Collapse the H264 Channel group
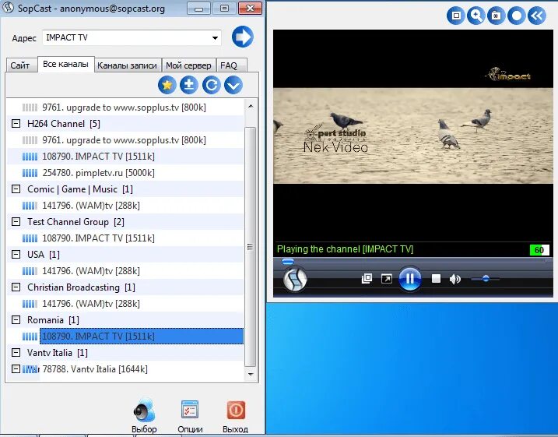This screenshot has width=558, height=437. point(16,124)
